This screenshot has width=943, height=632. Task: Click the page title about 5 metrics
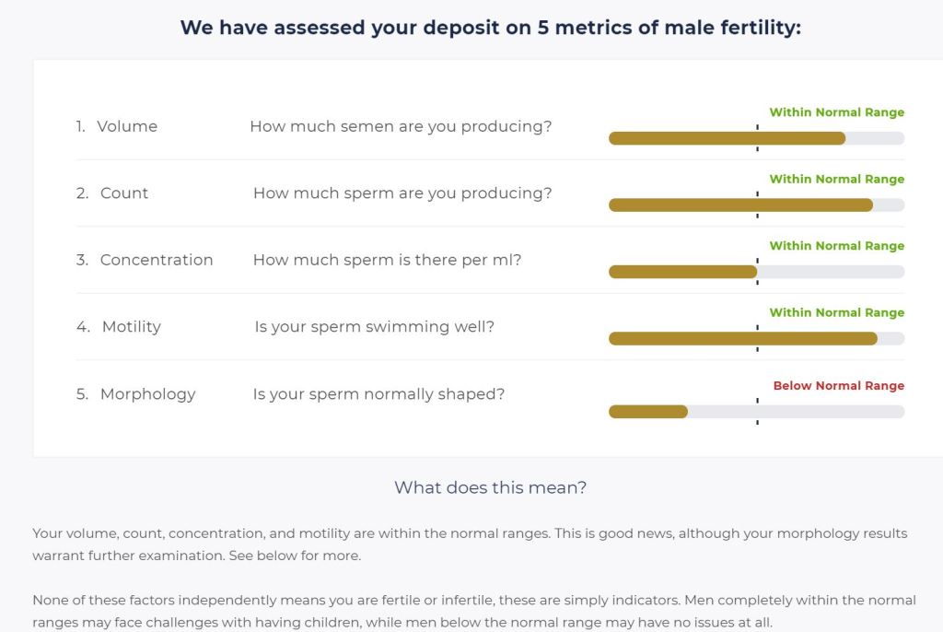pyautogui.click(x=491, y=28)
